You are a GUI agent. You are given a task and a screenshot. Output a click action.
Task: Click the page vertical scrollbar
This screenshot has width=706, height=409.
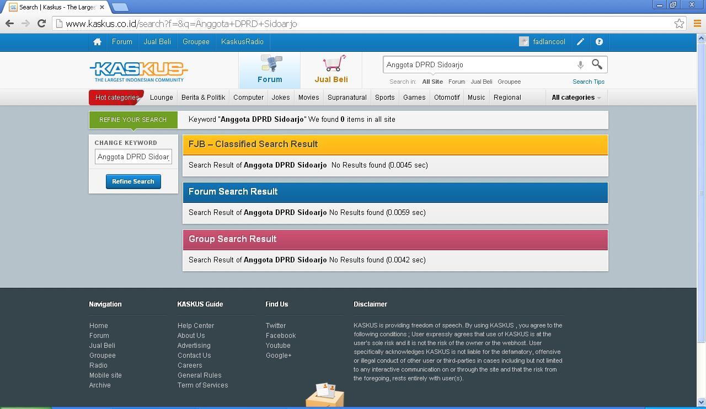click(701, 193)
